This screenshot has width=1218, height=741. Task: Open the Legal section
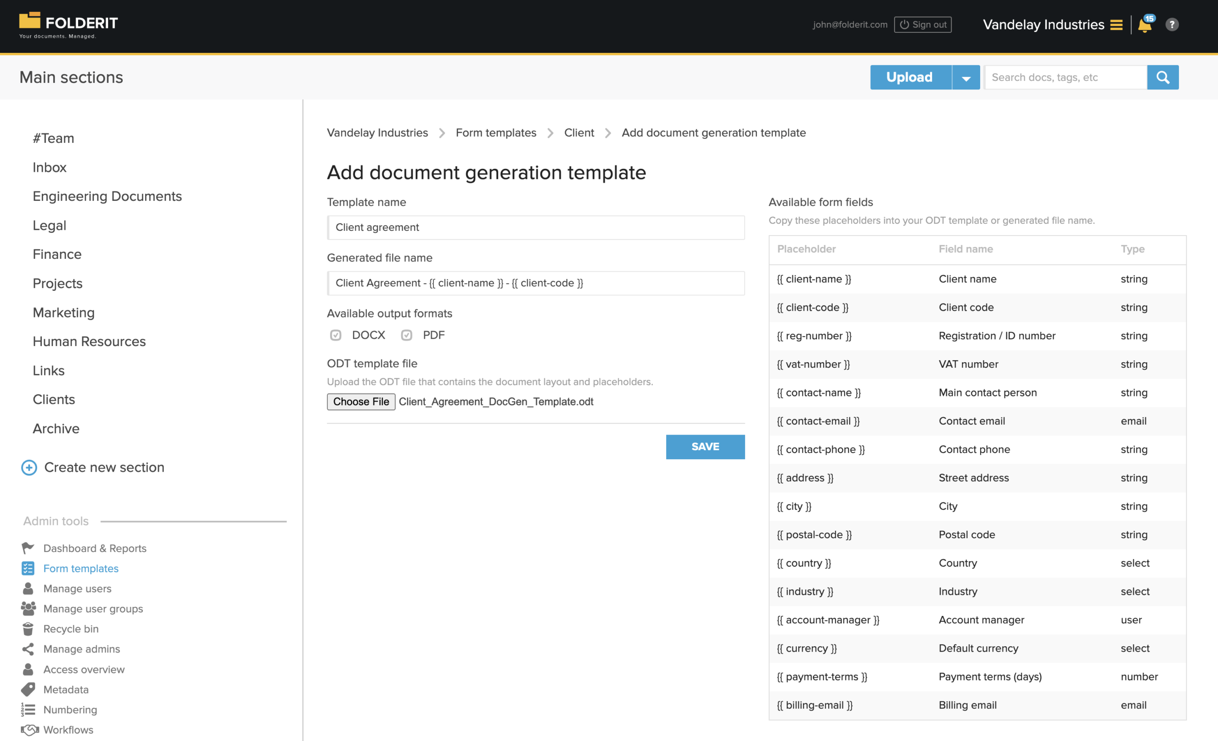49,226
